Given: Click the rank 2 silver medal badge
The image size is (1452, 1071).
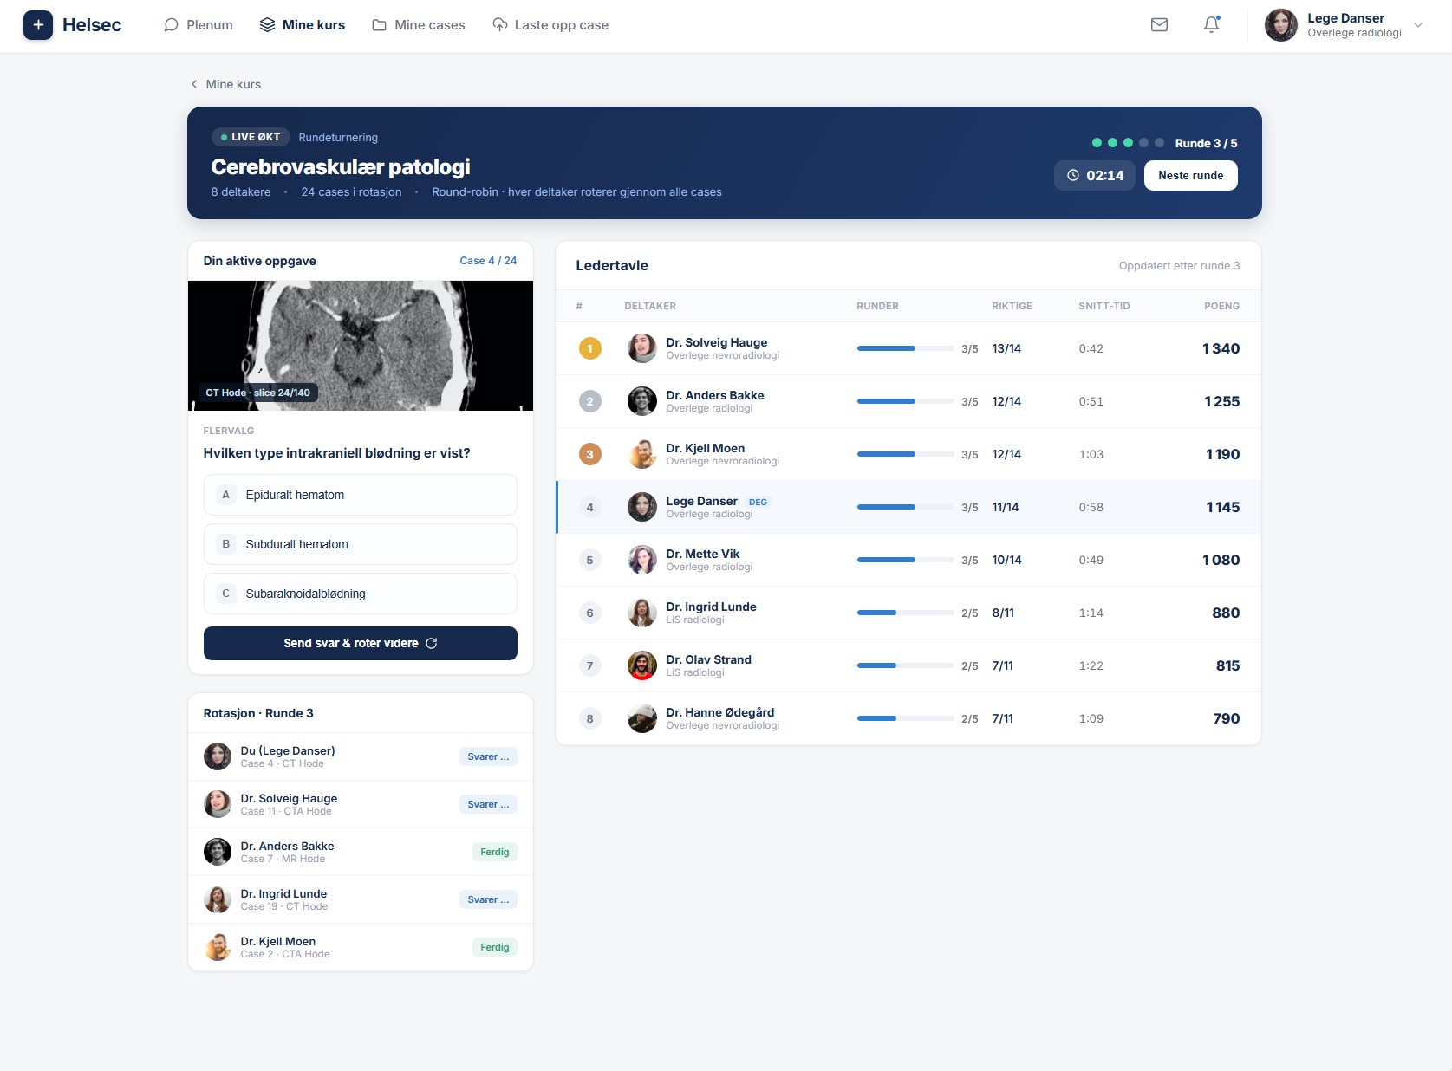Looking at the screenshot, I should 590,401.
